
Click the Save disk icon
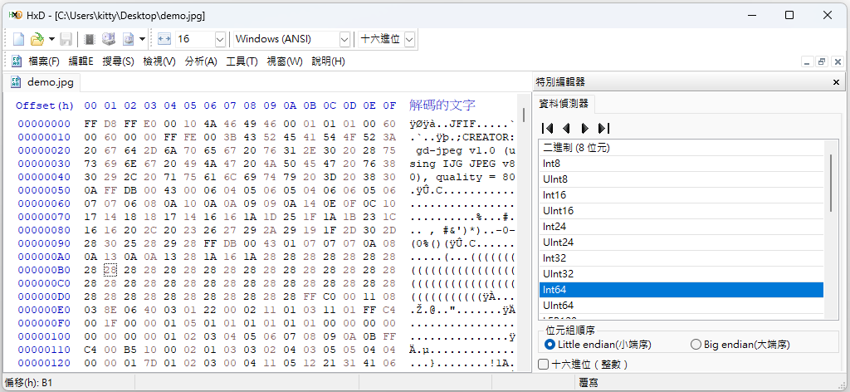click(66, 39)
